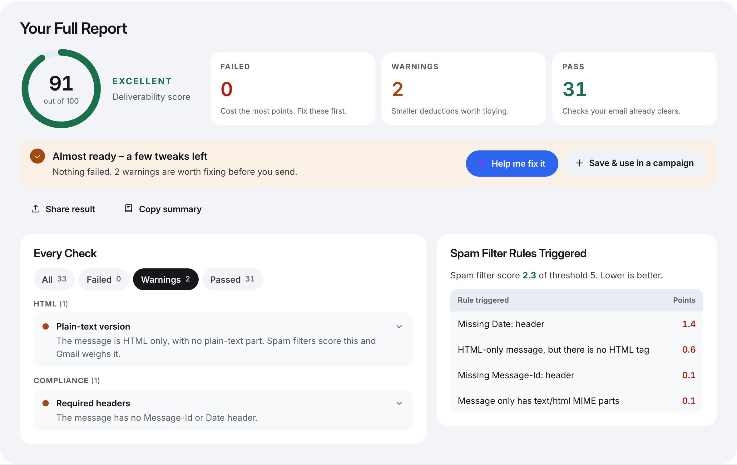
Task: Click Save & use in a campaign
Action: [635, 163]
